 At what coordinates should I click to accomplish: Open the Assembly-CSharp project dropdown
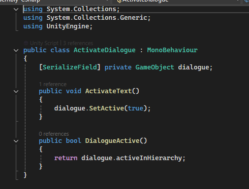(x=54, y=1)
